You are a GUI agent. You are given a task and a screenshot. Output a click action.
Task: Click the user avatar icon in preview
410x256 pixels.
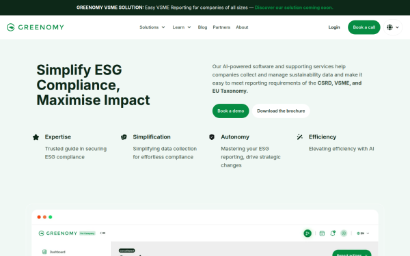click(344, 233)
